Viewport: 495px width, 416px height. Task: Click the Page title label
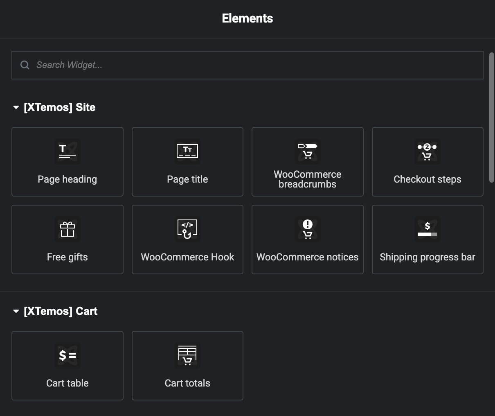coord(187,179)
